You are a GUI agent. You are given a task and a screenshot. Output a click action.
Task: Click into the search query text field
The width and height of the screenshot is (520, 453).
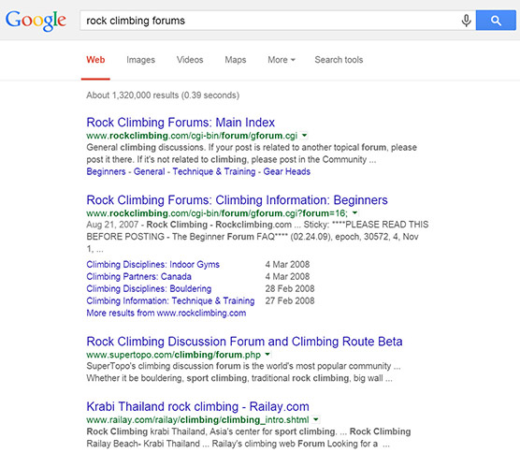[270, 21]
